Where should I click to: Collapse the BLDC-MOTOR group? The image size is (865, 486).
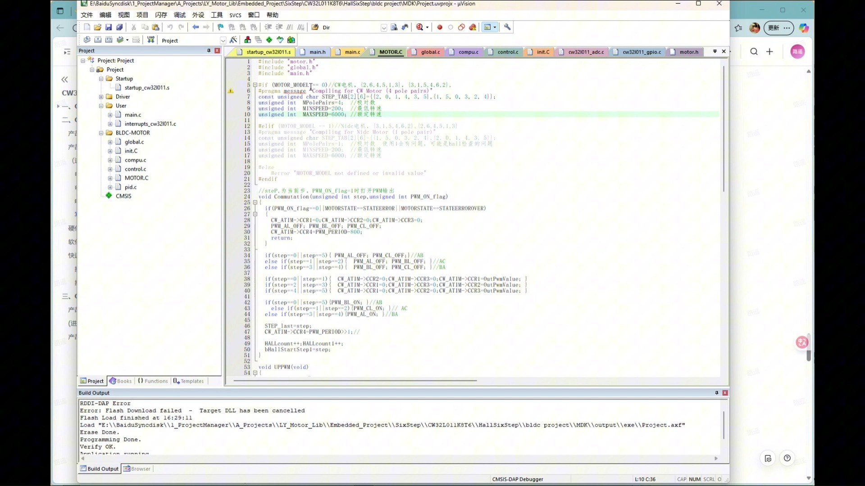coord(101,133)
